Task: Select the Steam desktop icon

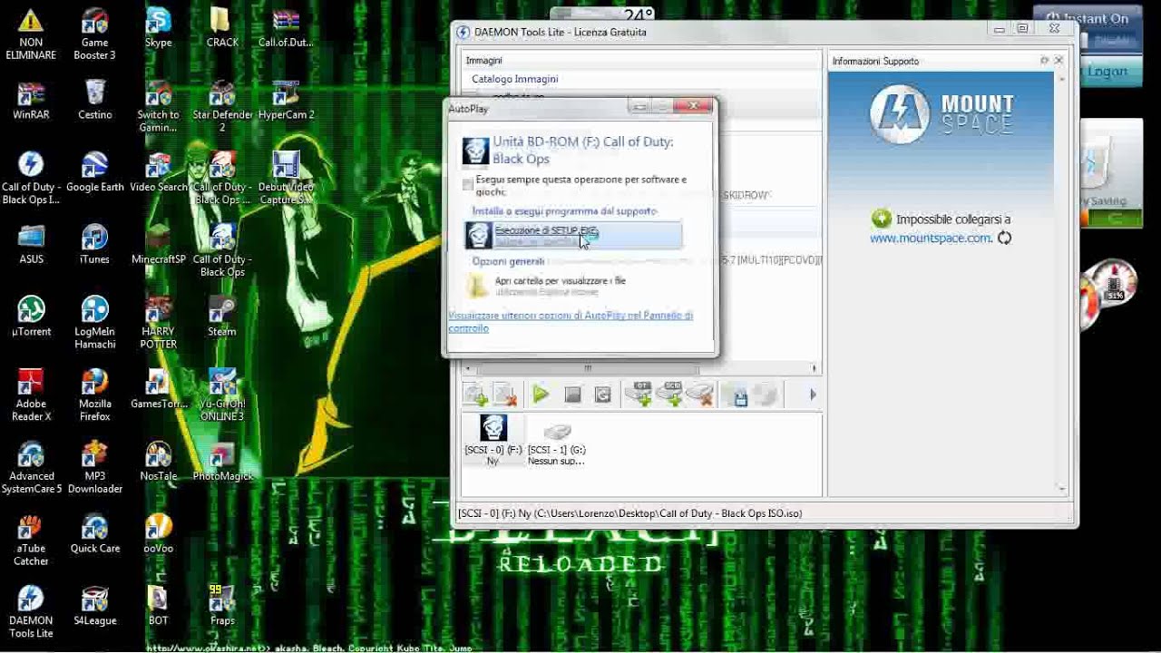Action: coord(222,317)
